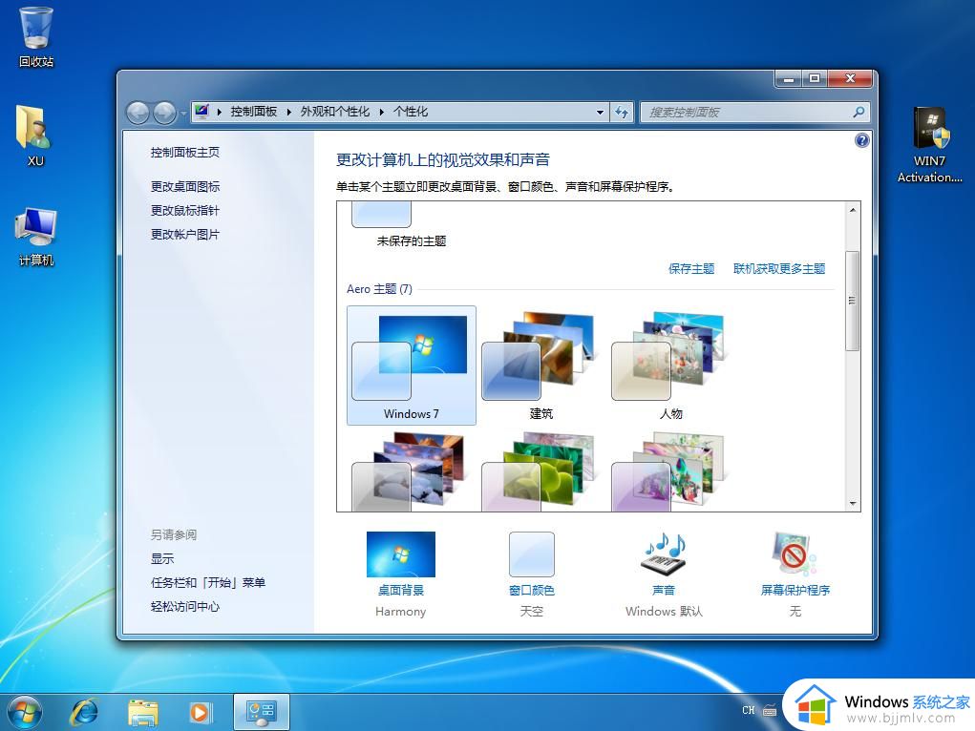The image size is (975, 731).
Task: Open Internet Explorer from the taskbar
Action: [x=85, y=712]
